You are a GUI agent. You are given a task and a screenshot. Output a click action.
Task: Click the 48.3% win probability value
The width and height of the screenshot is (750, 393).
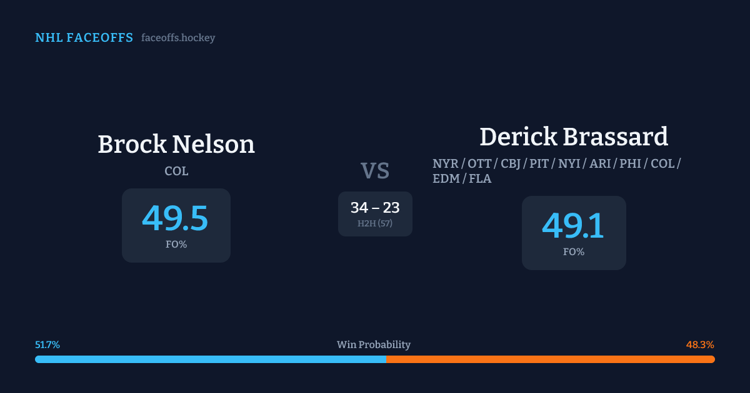coord(700,345)
